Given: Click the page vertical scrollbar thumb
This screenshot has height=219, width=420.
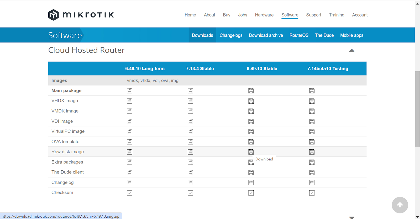Looking at the screenshot, I should [x=417, y=109].
